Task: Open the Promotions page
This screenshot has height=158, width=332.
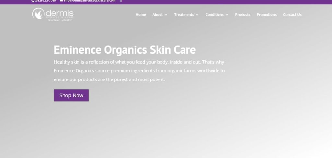Action: click(x=267, y=15)
